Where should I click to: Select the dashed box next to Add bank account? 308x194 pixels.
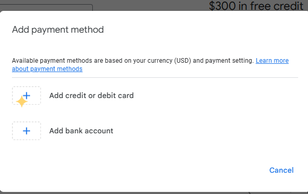[x=26, y=131]
